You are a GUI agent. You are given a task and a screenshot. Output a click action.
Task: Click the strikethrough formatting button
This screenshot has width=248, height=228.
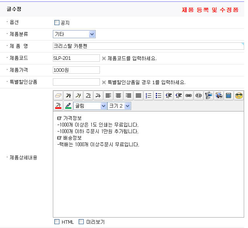[98, 96]
